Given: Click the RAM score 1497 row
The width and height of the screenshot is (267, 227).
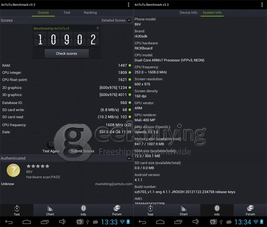Looking at the screenshot, I should point(67,65).
